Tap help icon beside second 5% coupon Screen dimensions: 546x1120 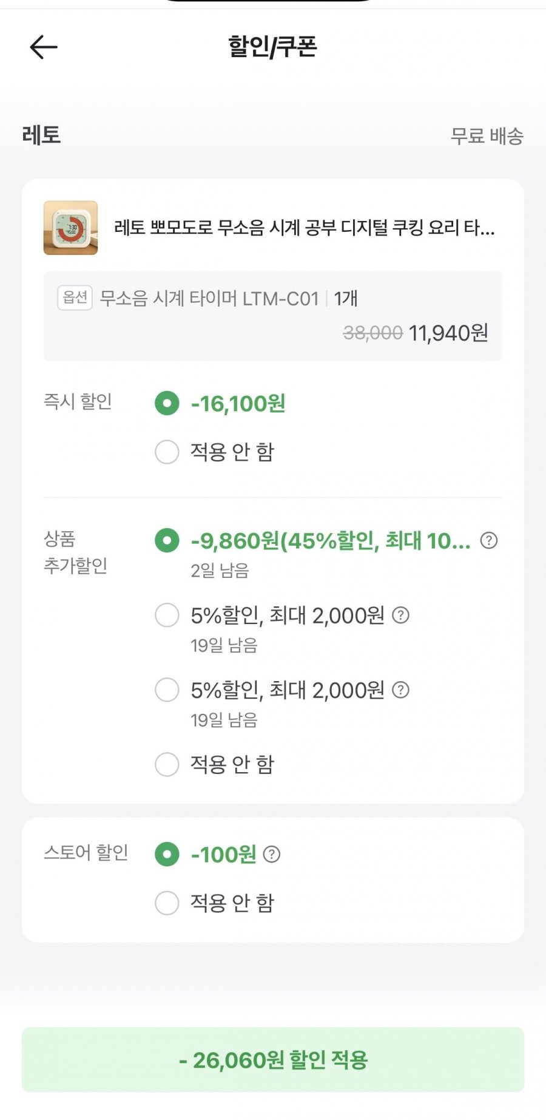point(400,690)
